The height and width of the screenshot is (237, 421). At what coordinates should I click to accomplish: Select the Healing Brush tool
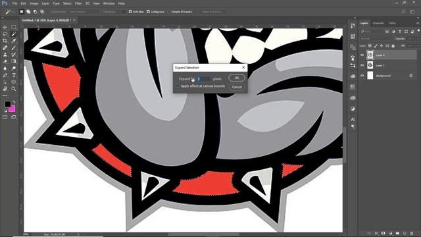click(5, 48)
